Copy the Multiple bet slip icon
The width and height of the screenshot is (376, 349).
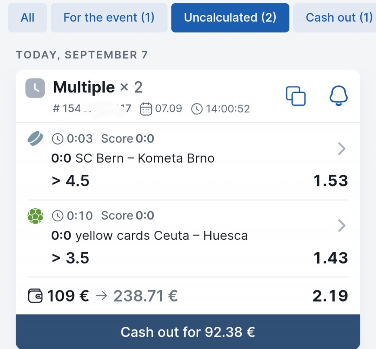coord(296,96)
